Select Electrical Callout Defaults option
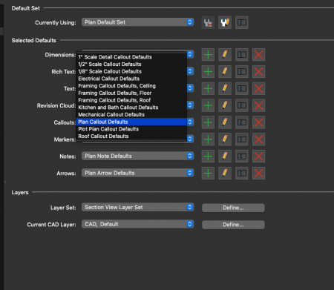Image resolution: width=334 pixels, height=290 pixels. click(x=131, y=79)
